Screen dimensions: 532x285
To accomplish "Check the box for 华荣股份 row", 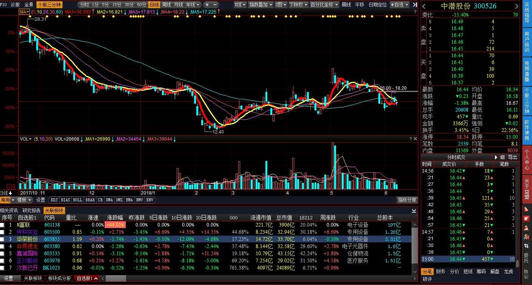I will tap(3, 239).
